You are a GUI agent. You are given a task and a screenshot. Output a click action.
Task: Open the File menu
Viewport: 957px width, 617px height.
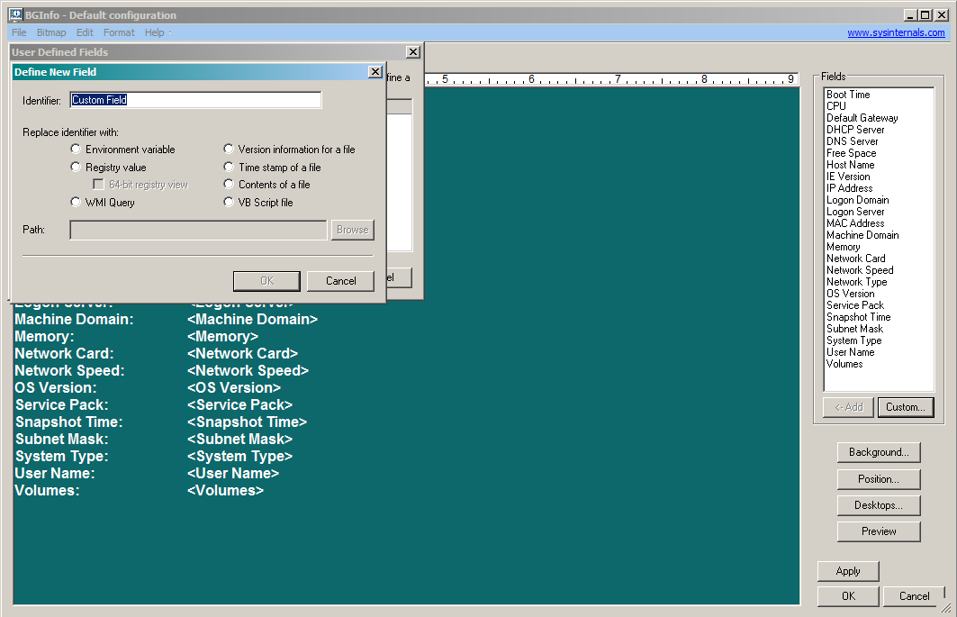point(18,32)
